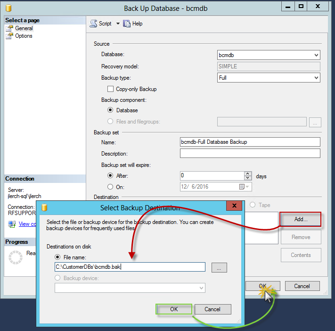The width and height of the screenshot is (335, 331).
Task: Select the Options page icon
Action: tap(9, 36)
